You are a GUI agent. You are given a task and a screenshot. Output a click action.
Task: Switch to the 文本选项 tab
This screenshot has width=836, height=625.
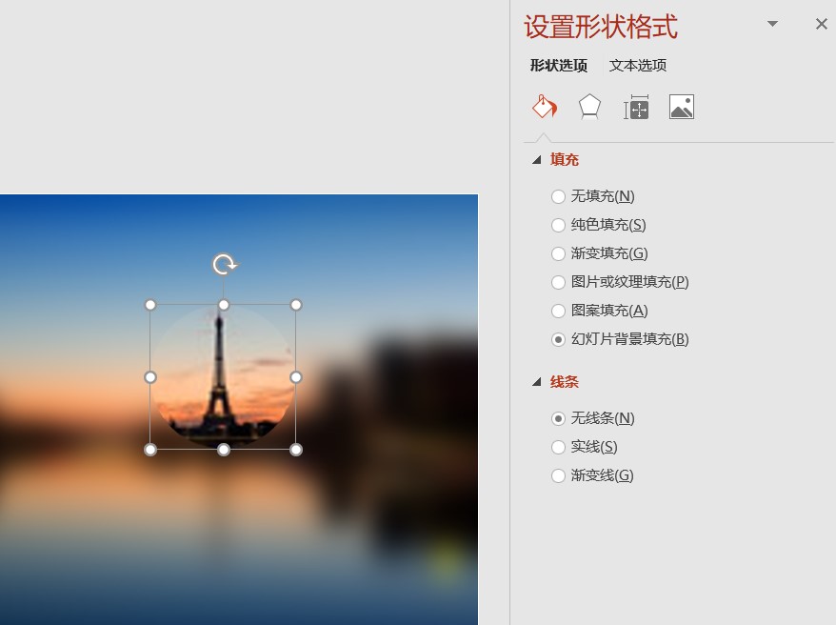coord(638,66)
